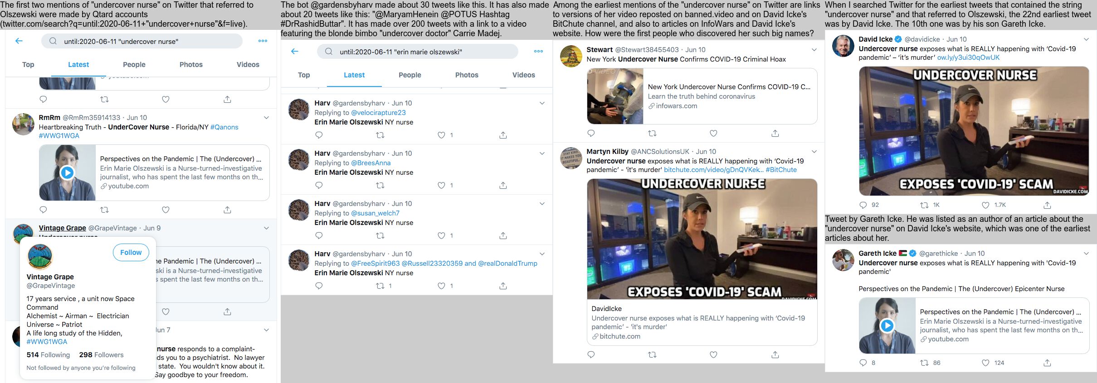Open @velocirapture23 profile link
Viewport: 1097px width, 383px height.
click(378, 113)
